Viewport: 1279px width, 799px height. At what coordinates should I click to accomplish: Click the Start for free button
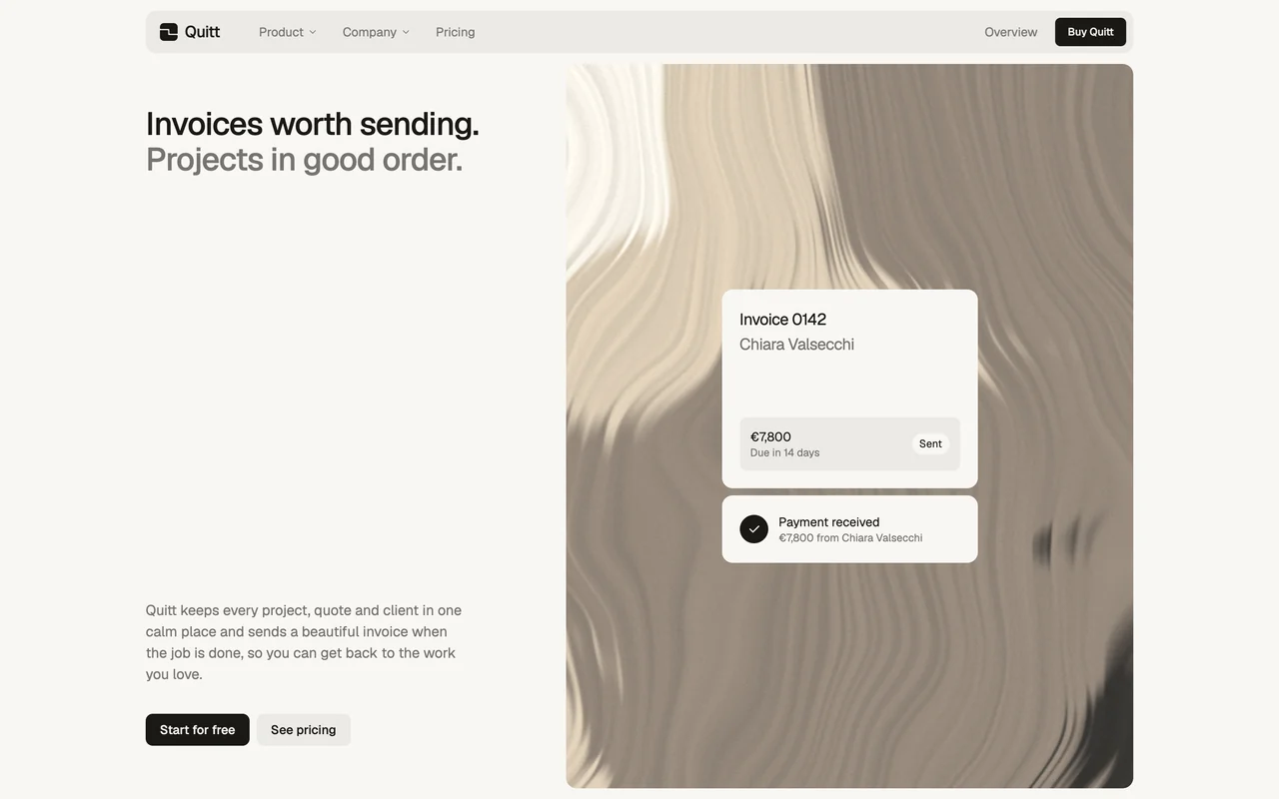click(198, 730)
